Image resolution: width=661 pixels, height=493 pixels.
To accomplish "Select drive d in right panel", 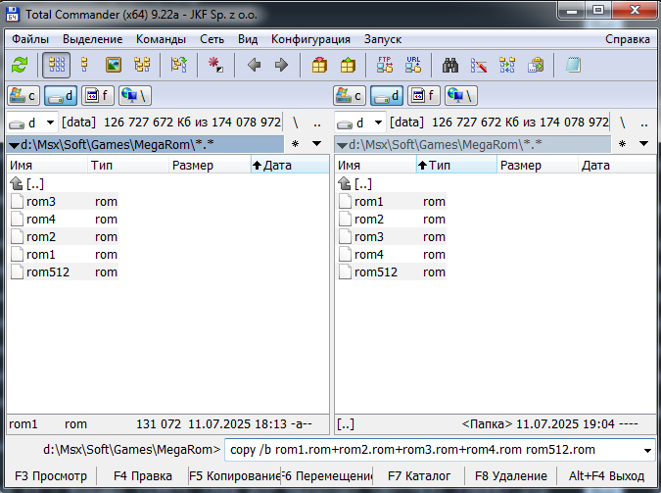I will click(387, 96).
